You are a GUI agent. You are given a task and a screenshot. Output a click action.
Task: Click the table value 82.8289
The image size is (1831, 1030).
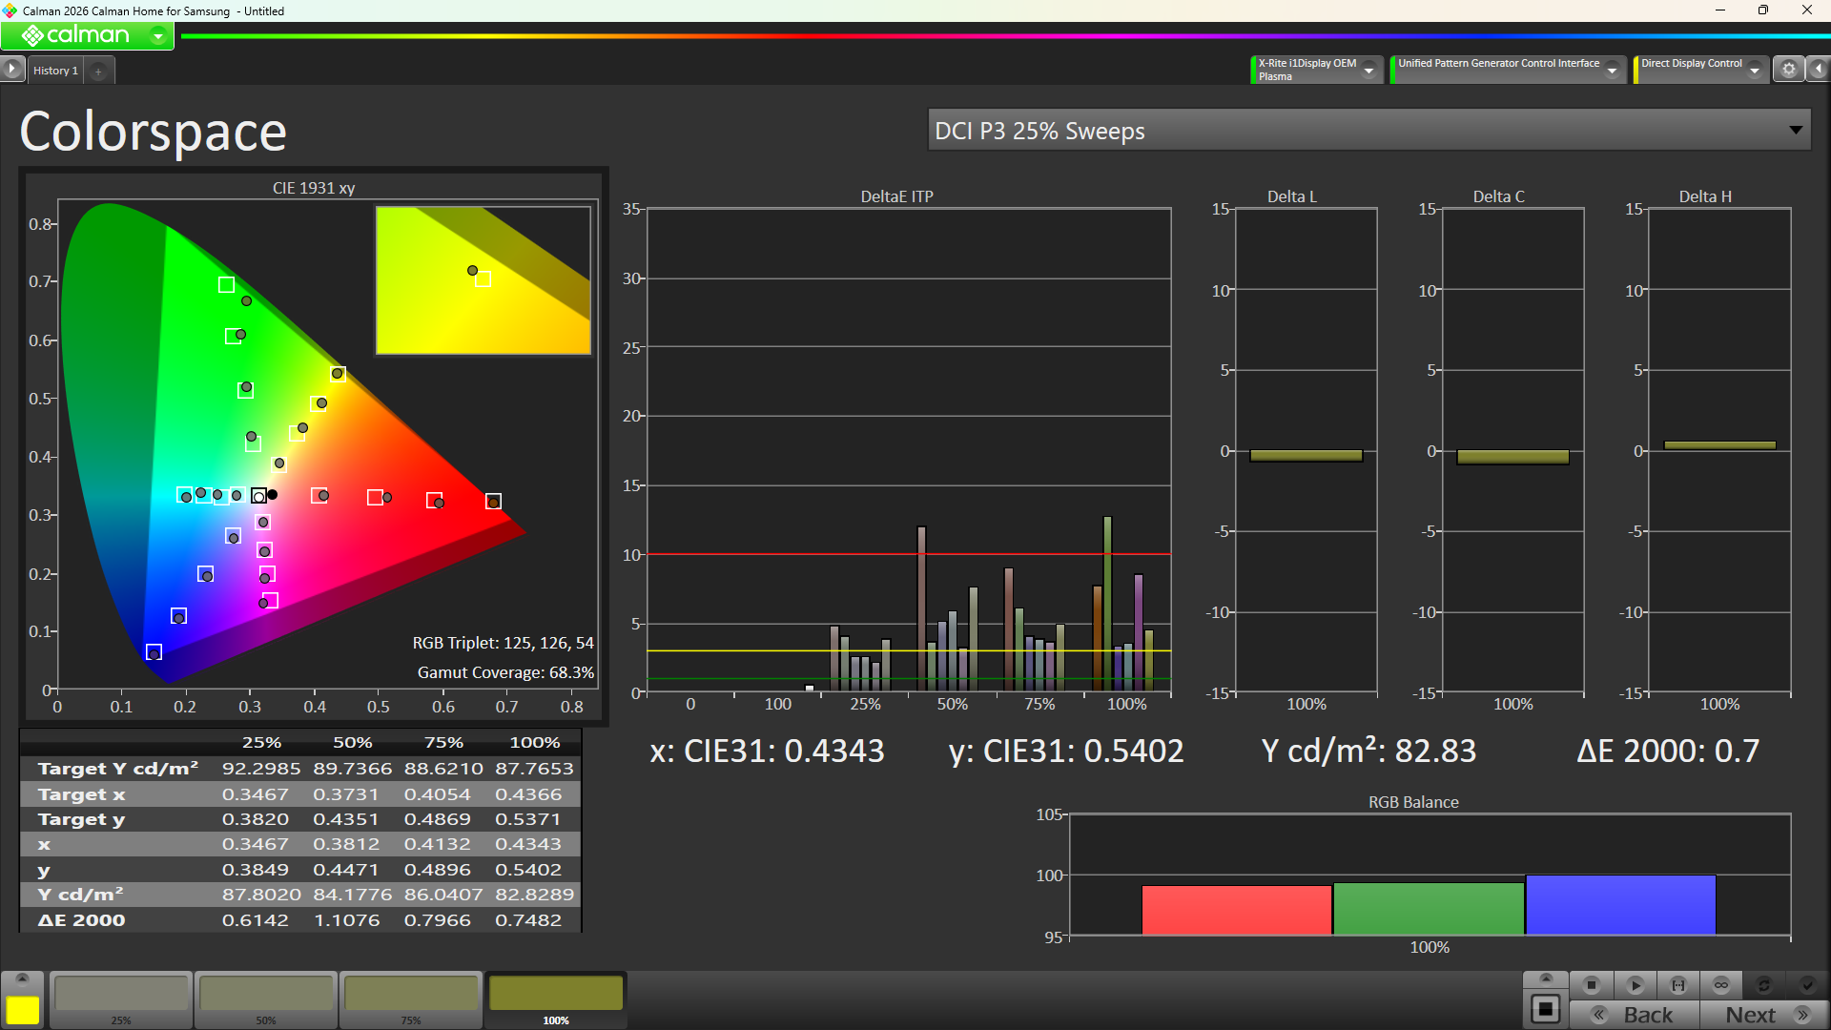pos(535,895)
